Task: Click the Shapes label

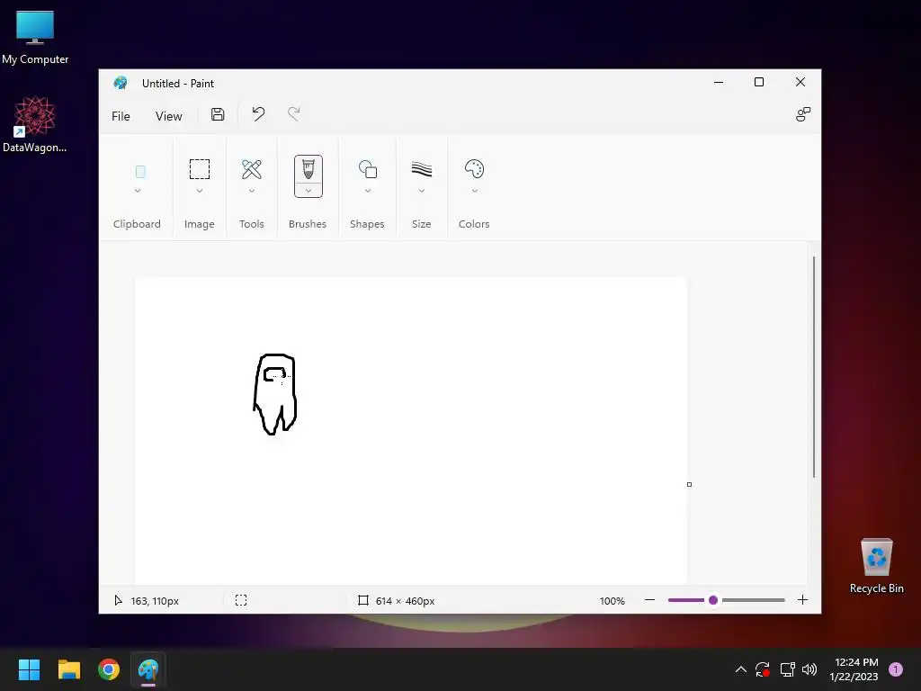Action: tap(367, 224)
